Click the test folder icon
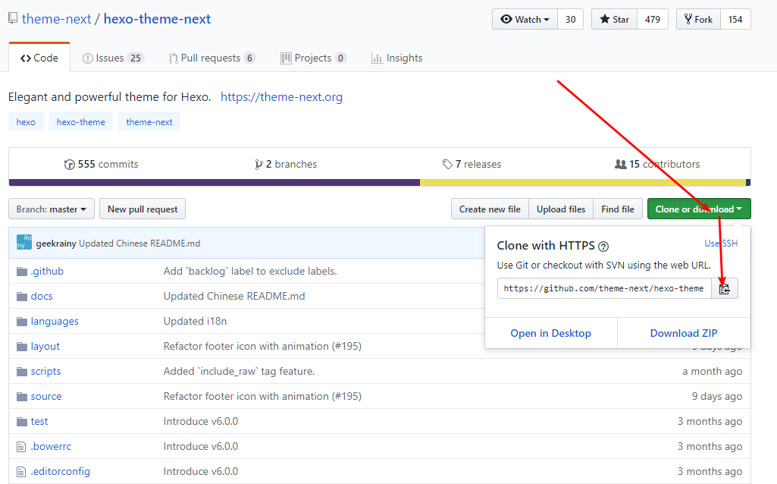The width and height of the screenshot is (777, 484). [x=22, y=422]
